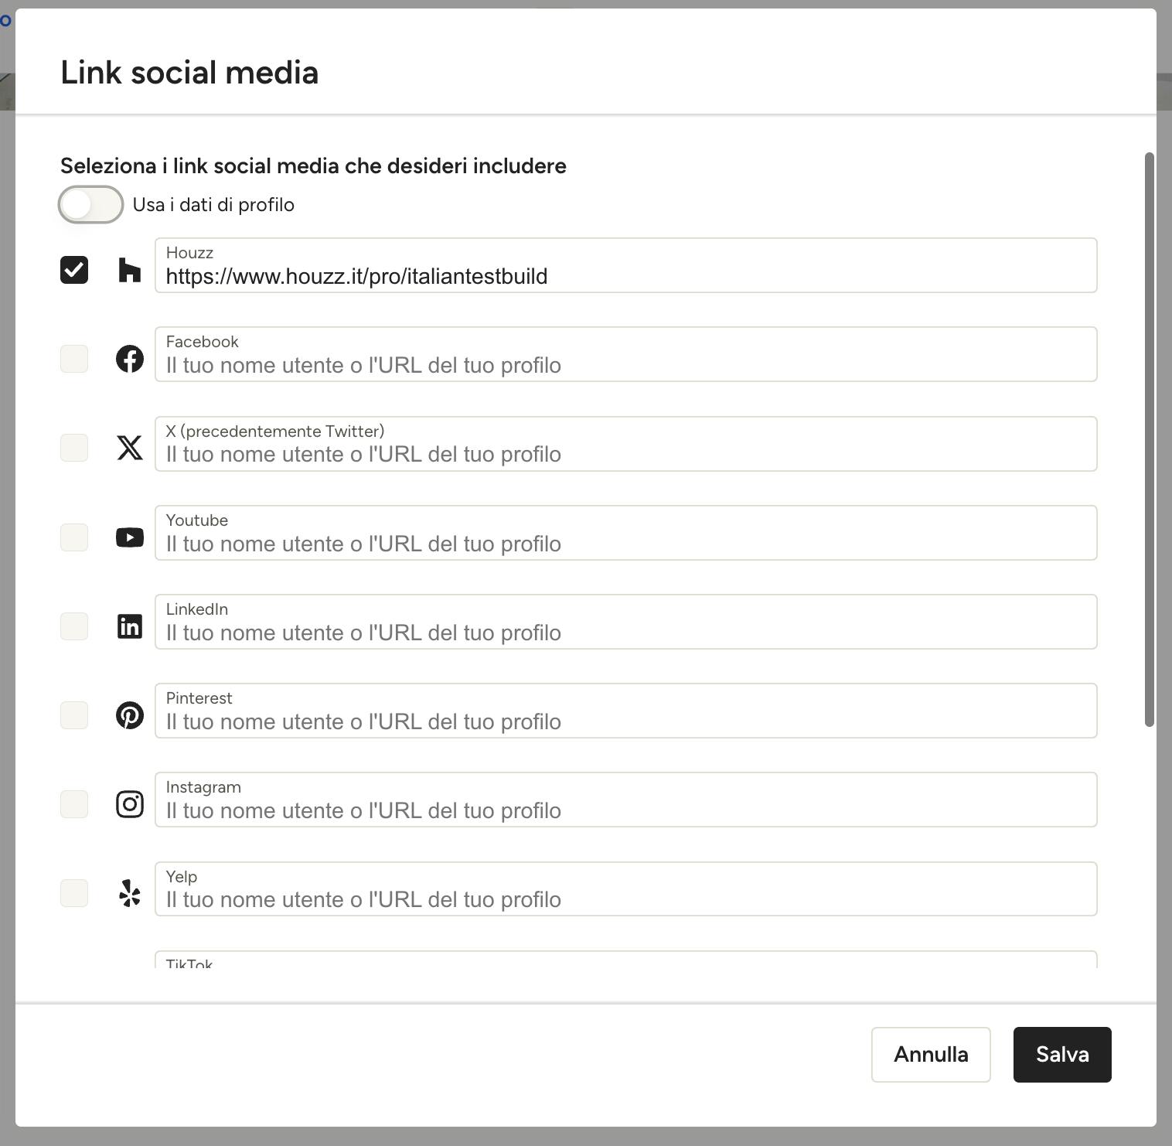This screenshot has width=1172, height=1146.
Task: Click the Pinterest profile field
Action: [x=626, y=711]
